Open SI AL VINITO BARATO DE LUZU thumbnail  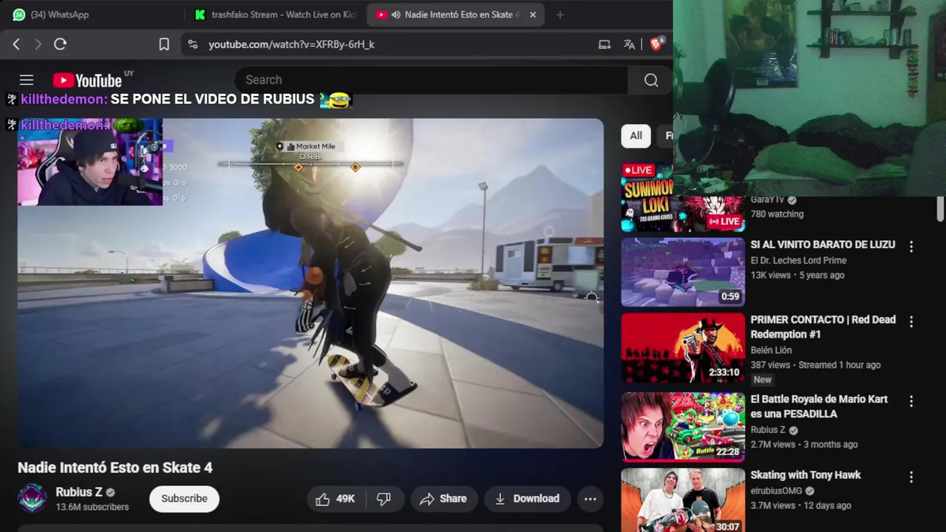[x=683, y=272]
